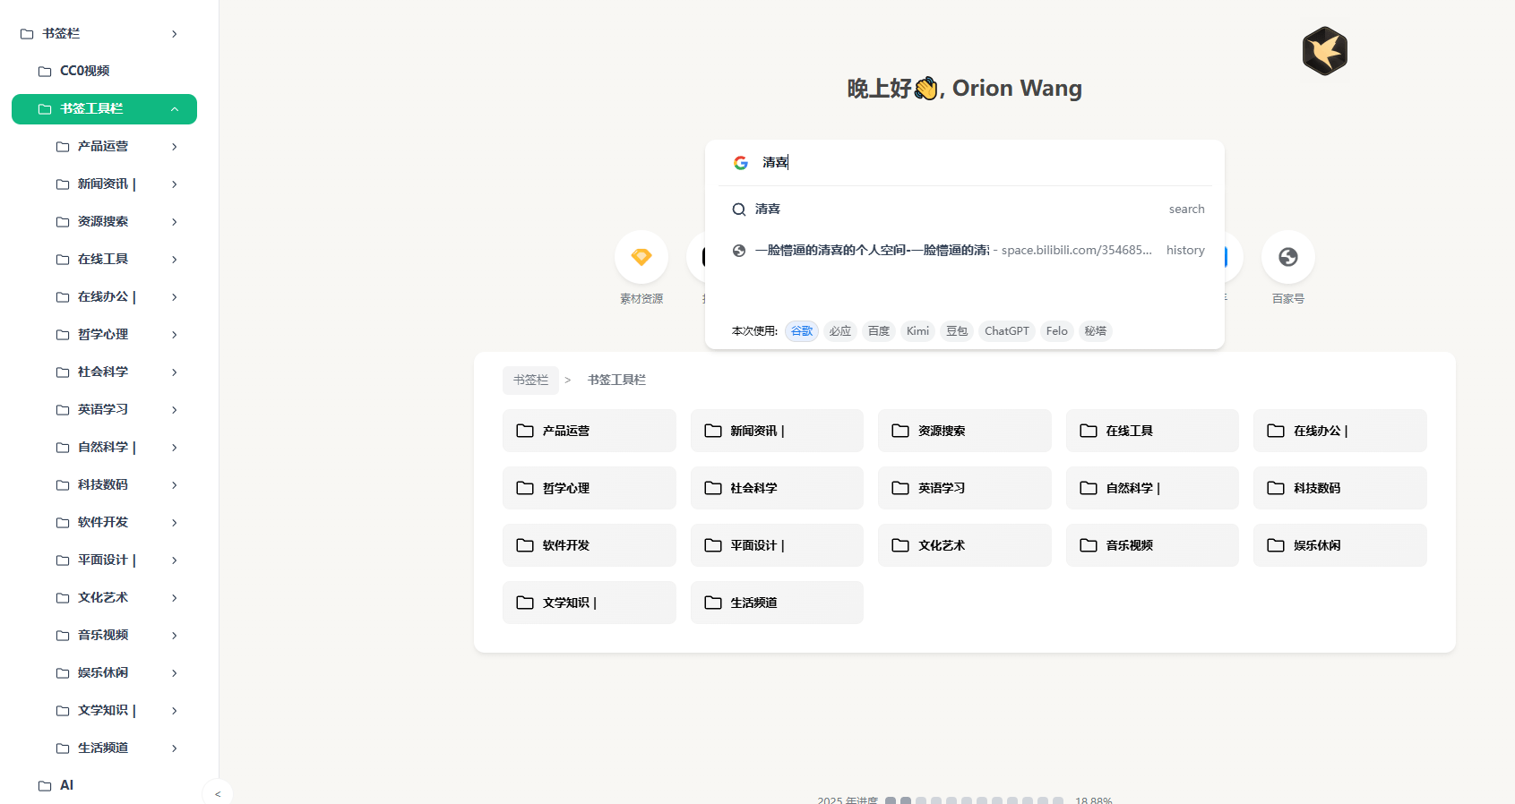The width and height of the screenshot is (1515, 804).
Task: Click the folder icon of 产品运营 card
Action: pos(525,431)
